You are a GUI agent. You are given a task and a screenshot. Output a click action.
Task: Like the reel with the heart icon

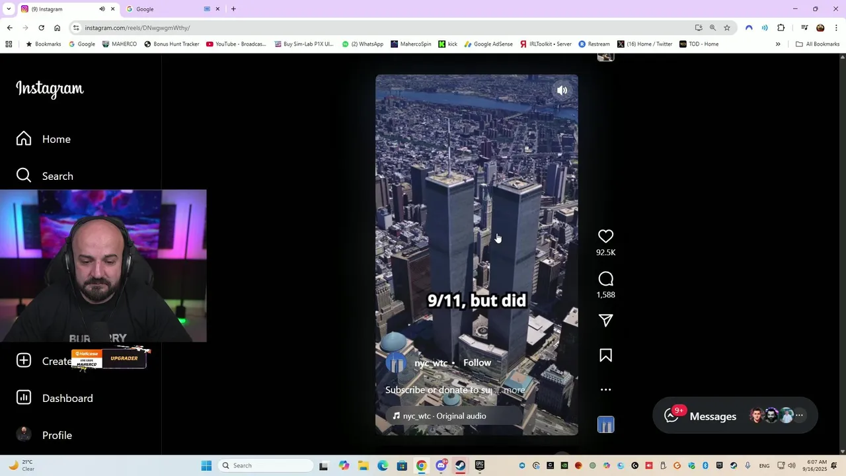coord(605,236)
